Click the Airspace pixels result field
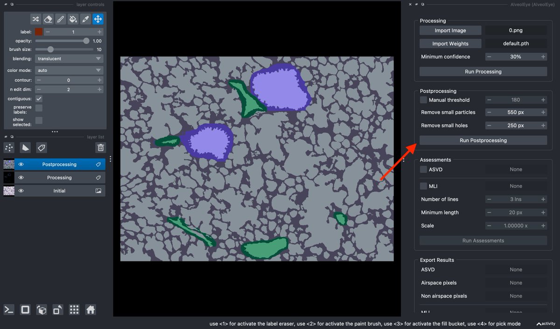This screenshot has height=329, width=560. tap(516, 283)
